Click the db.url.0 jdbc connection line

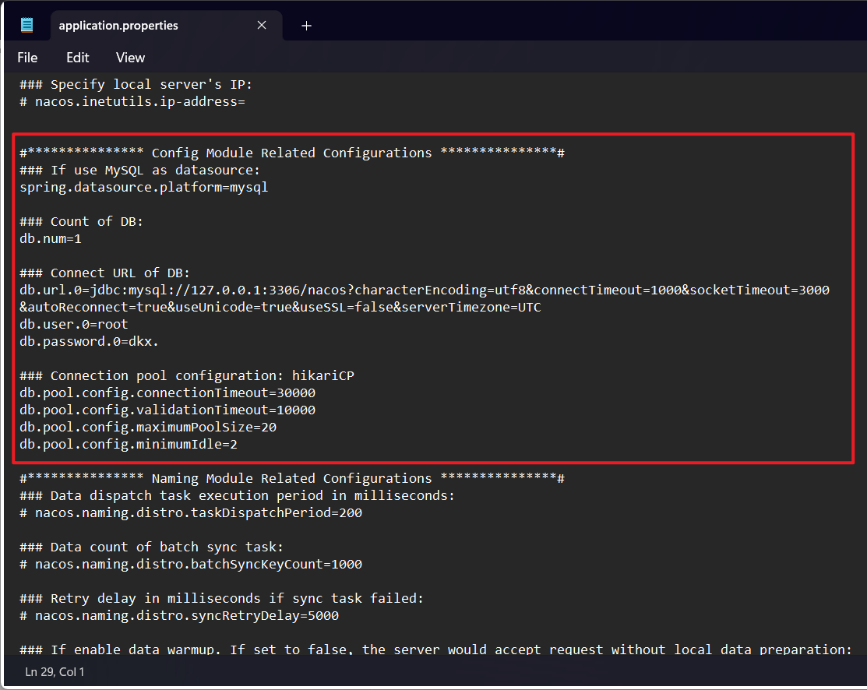point(424,290)
